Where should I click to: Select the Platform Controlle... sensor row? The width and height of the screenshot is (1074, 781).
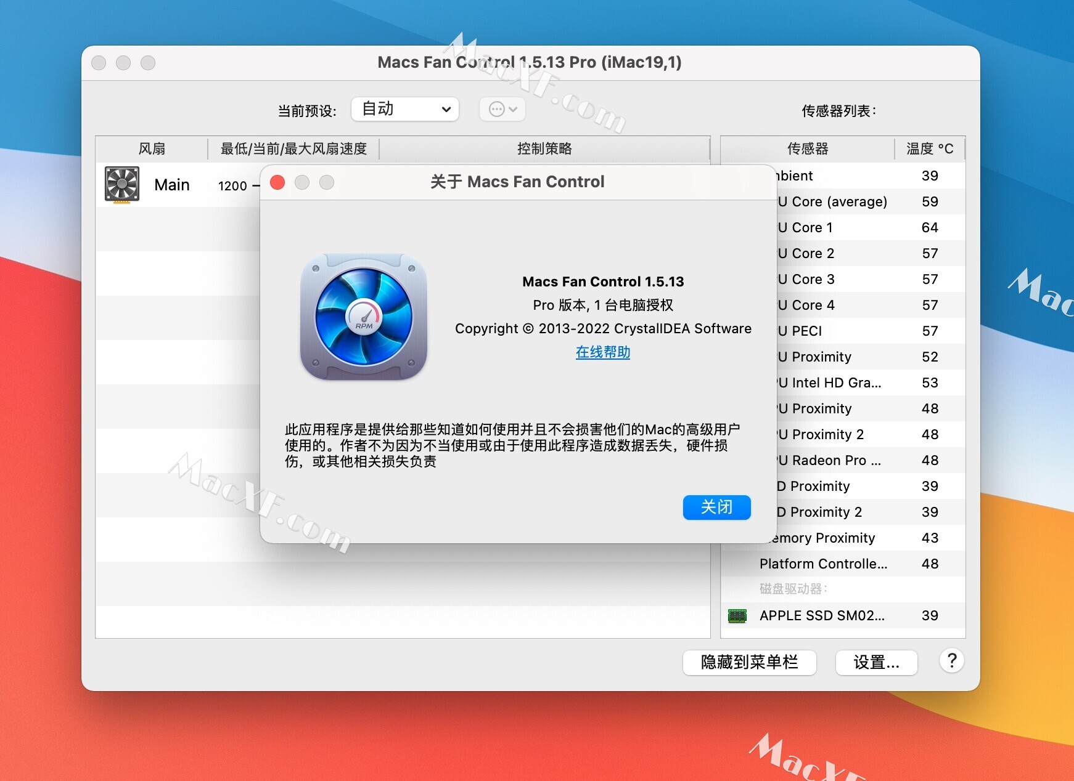(x=843, y=564)
